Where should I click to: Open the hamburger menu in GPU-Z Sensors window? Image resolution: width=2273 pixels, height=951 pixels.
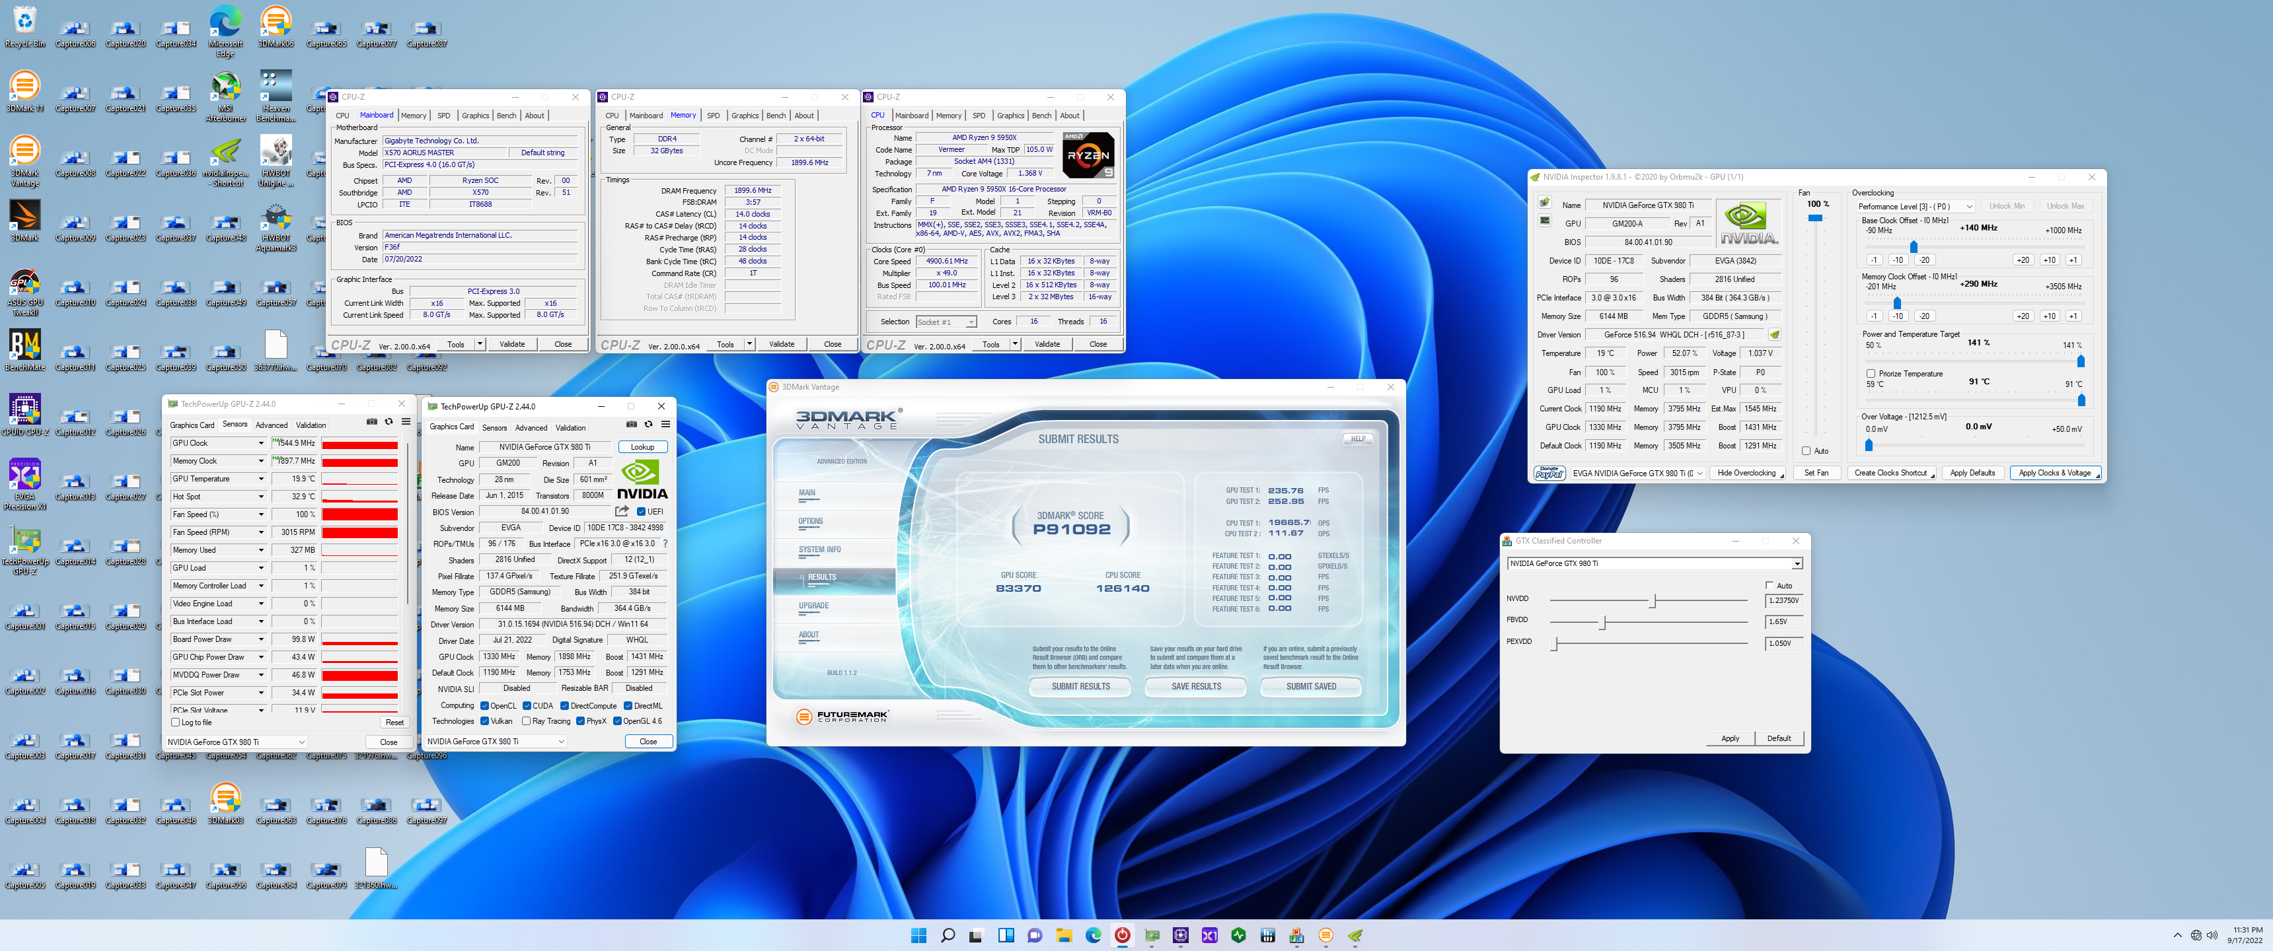point(406,422)
